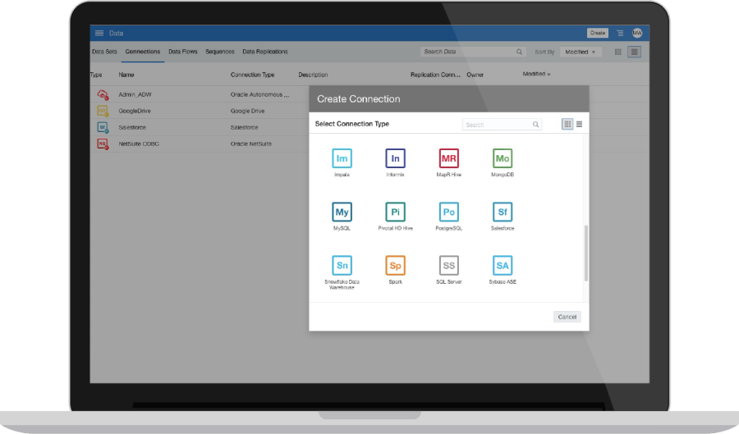
Task: Select the Impala connection type icon
Action: point(342,158)
